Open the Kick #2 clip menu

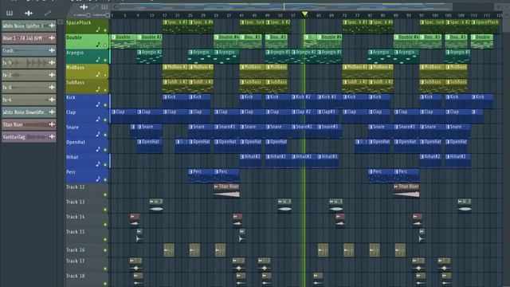click(x=293, y=97)
